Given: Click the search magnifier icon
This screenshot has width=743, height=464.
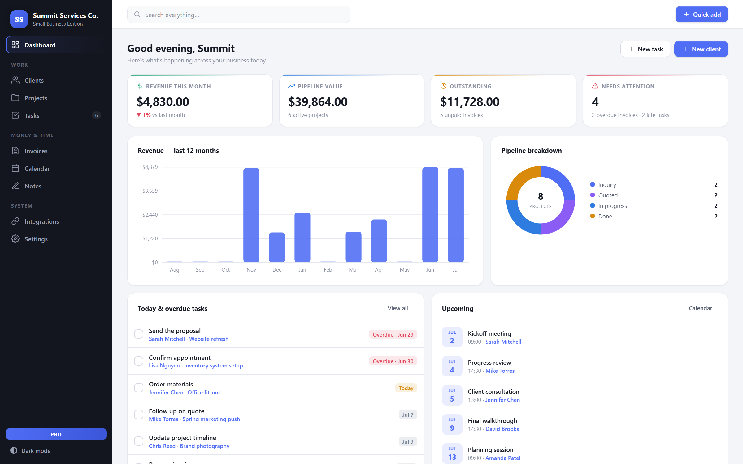Looking at the screenshot, I should pyautogui.click(x=137, y=15).
